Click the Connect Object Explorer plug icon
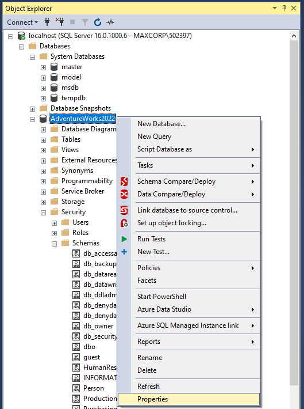The width and height of the screenshot is (304, 409). pos(47,22)
